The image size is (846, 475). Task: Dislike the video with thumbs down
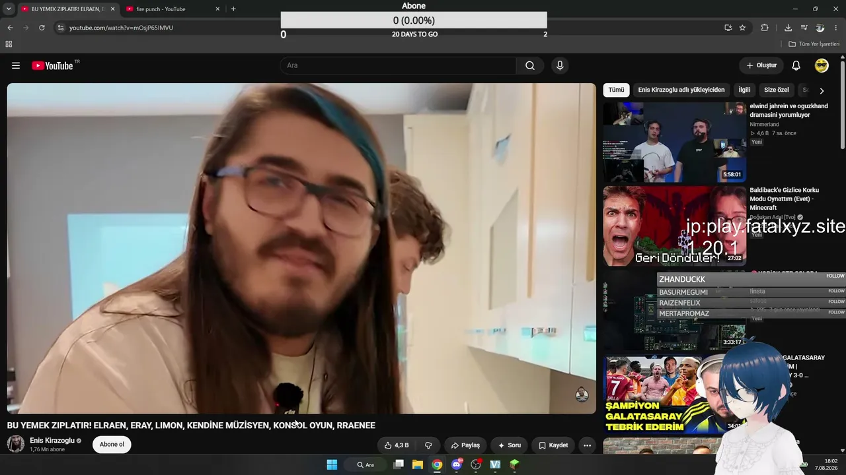pos(428,445)
